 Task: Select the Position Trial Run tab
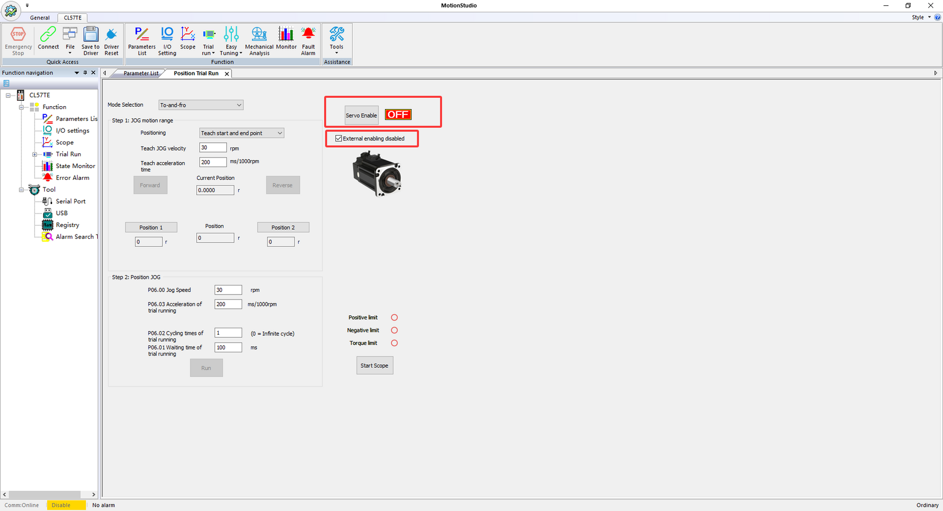point(196,73)
